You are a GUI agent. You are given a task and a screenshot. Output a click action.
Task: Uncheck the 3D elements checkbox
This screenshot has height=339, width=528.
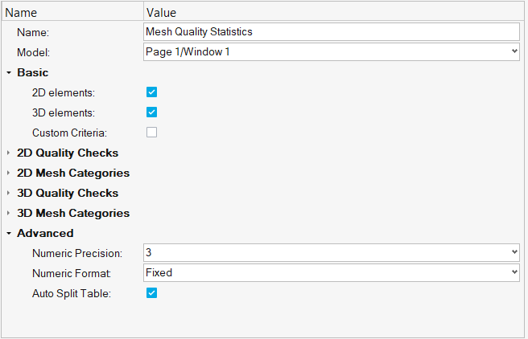pos(151,112)
